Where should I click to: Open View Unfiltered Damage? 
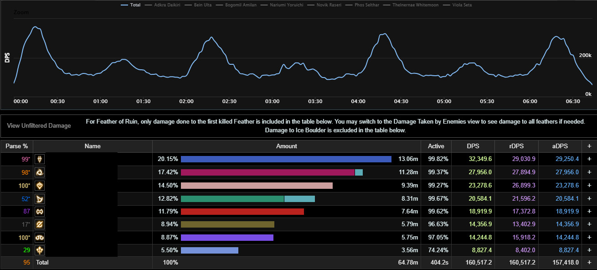click(39, 126)
